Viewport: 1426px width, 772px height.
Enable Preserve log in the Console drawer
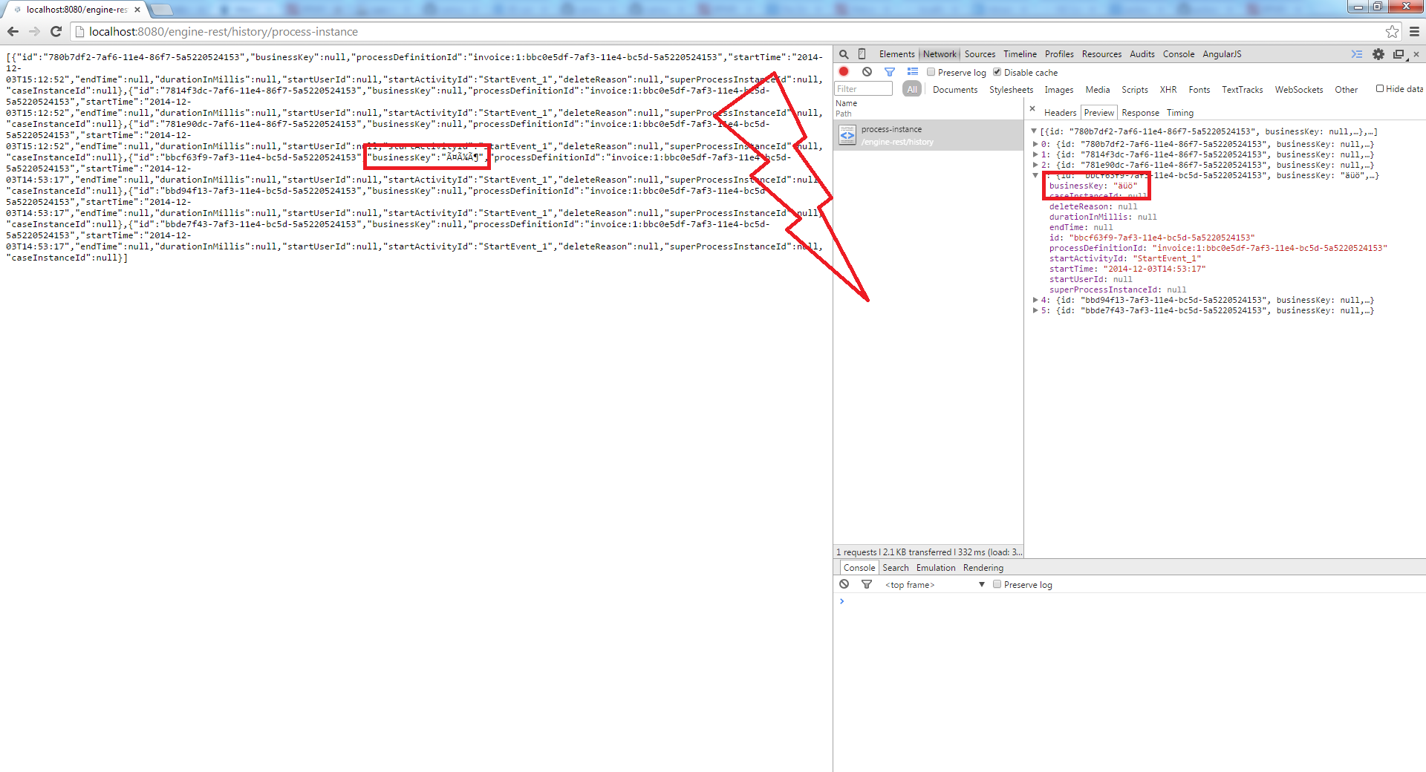pyautogui.click(x=997, y=585)
